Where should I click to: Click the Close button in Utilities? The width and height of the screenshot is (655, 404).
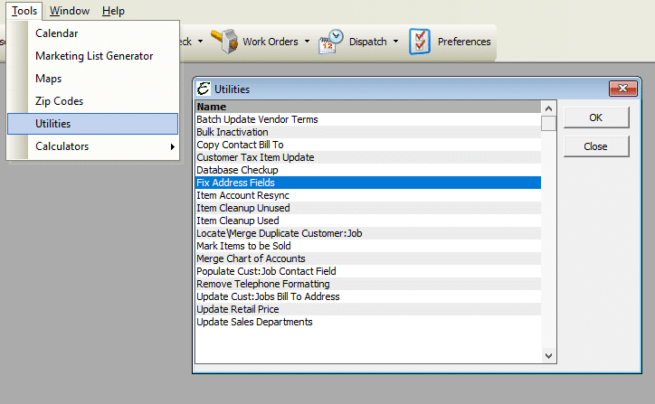click(596, 146)
